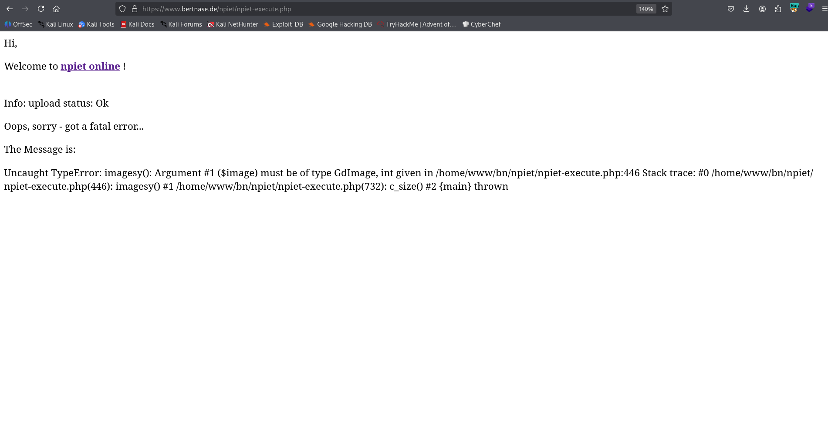Open the Exploit-DB bookmark

coord(283,24)
